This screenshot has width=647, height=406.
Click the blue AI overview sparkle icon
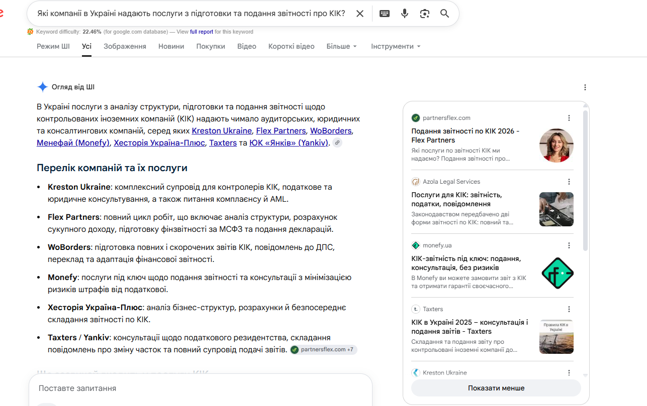(x=43, y=87)
